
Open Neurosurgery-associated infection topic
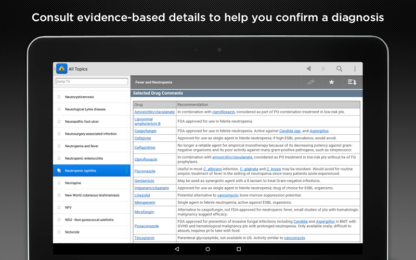(92, 134)
